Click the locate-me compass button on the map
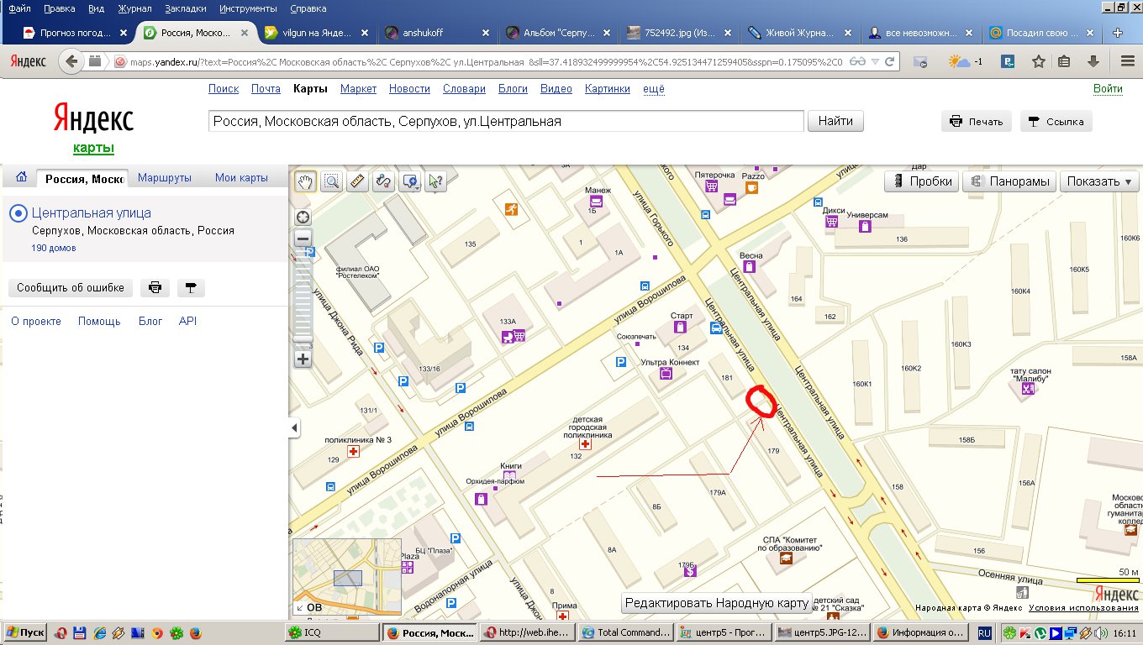Screen dimensions: 1143x645 pos(303,217)
